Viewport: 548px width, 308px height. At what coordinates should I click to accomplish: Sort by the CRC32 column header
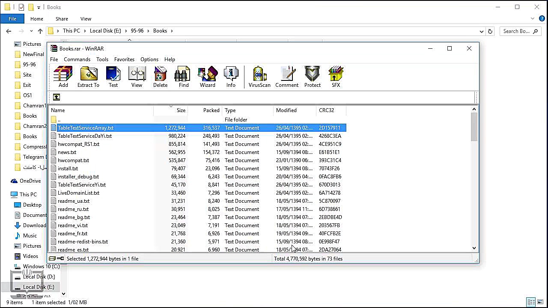click(x=331, y=110)
